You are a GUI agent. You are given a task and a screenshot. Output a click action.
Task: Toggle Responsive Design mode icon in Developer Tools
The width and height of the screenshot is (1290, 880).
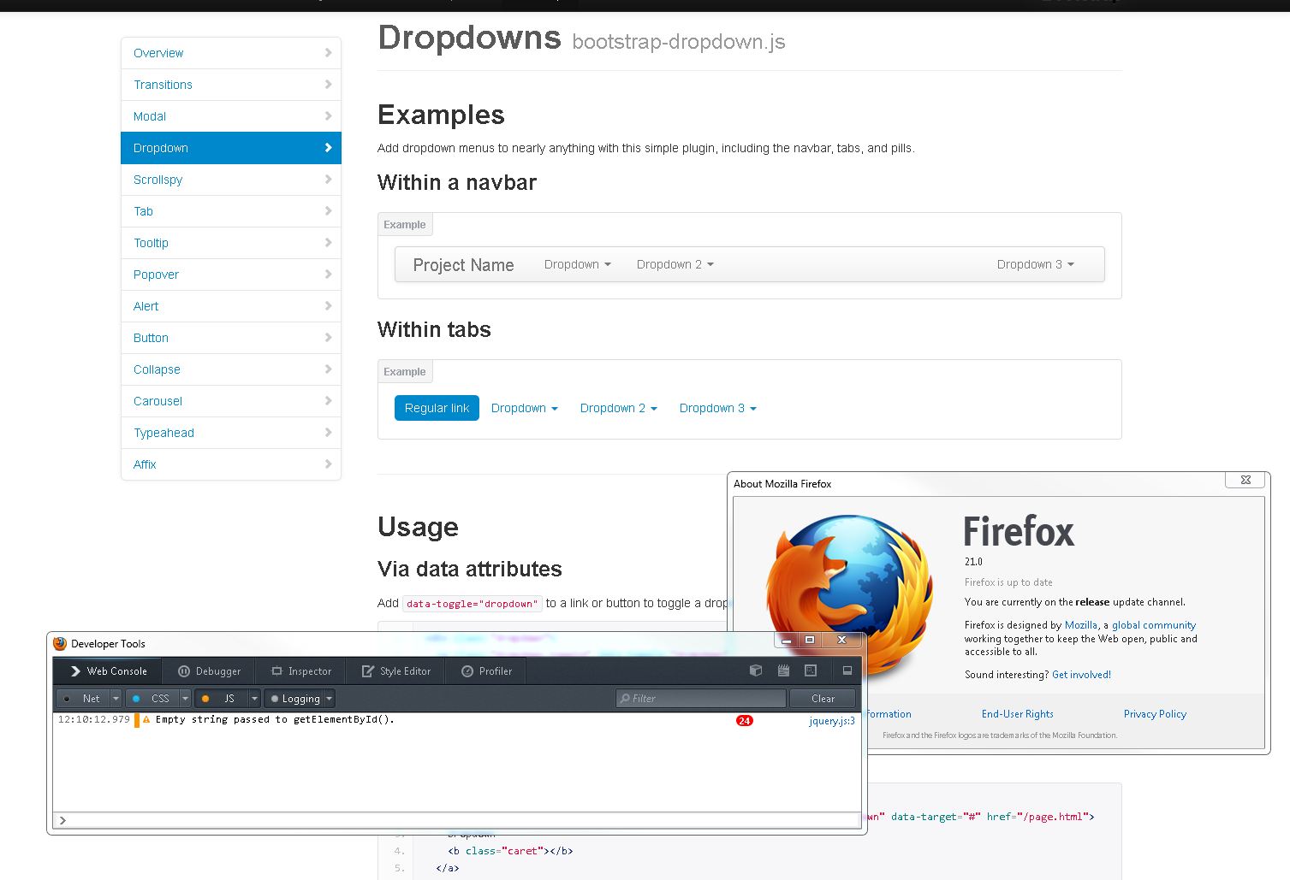tap(811, 670)
